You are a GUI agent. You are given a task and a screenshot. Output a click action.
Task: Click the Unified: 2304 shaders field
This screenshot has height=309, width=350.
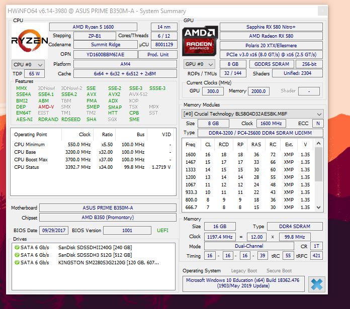(298, 73)
